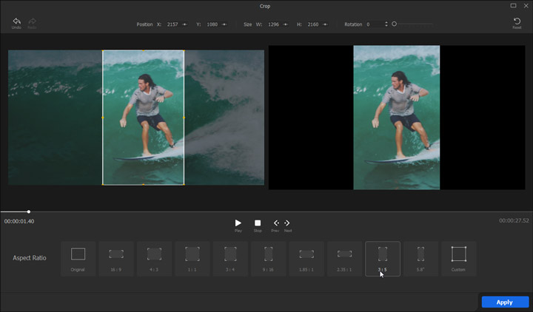Click the Position X value field
The image size is (533, 312).
point(172,24)
